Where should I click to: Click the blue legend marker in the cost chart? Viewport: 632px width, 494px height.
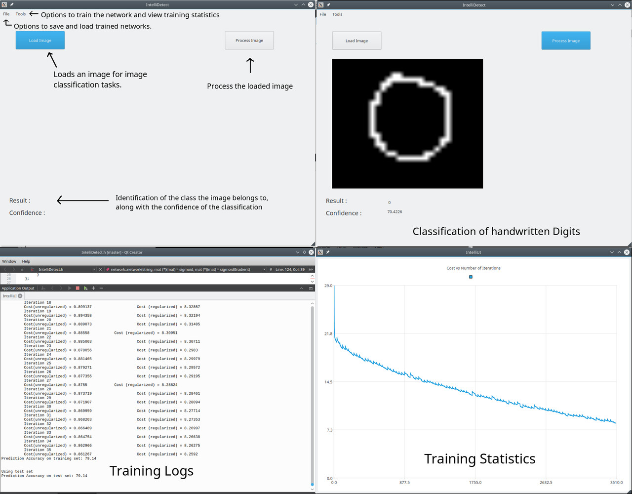tap(471, 277)
